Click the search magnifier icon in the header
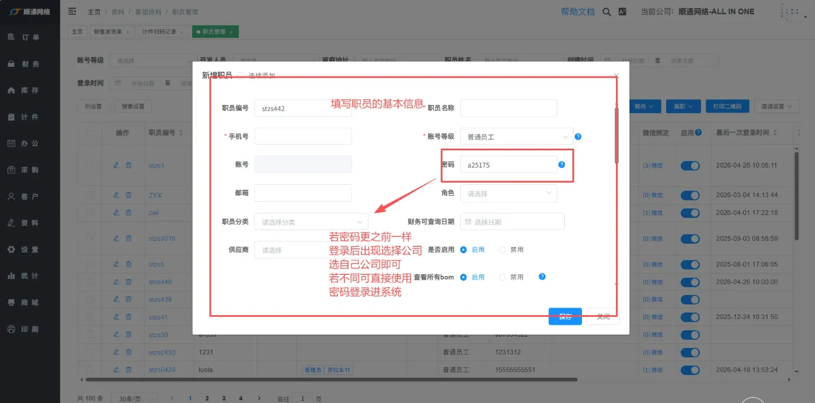 607,12
